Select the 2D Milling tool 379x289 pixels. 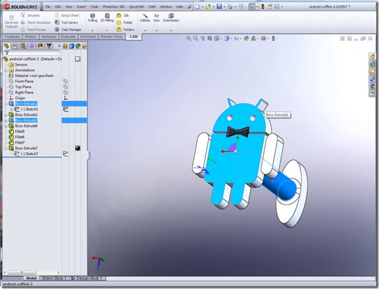[x=107, y=18]
